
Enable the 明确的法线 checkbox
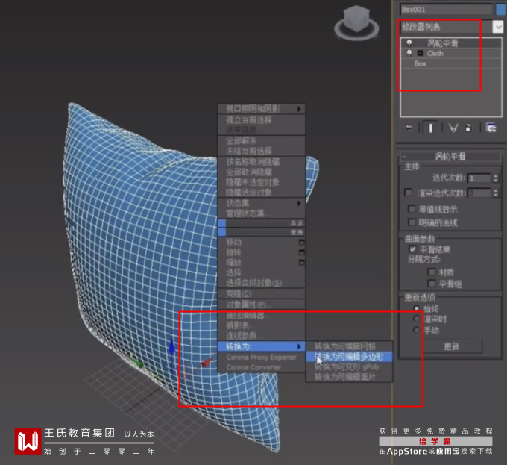click(412, 222)
